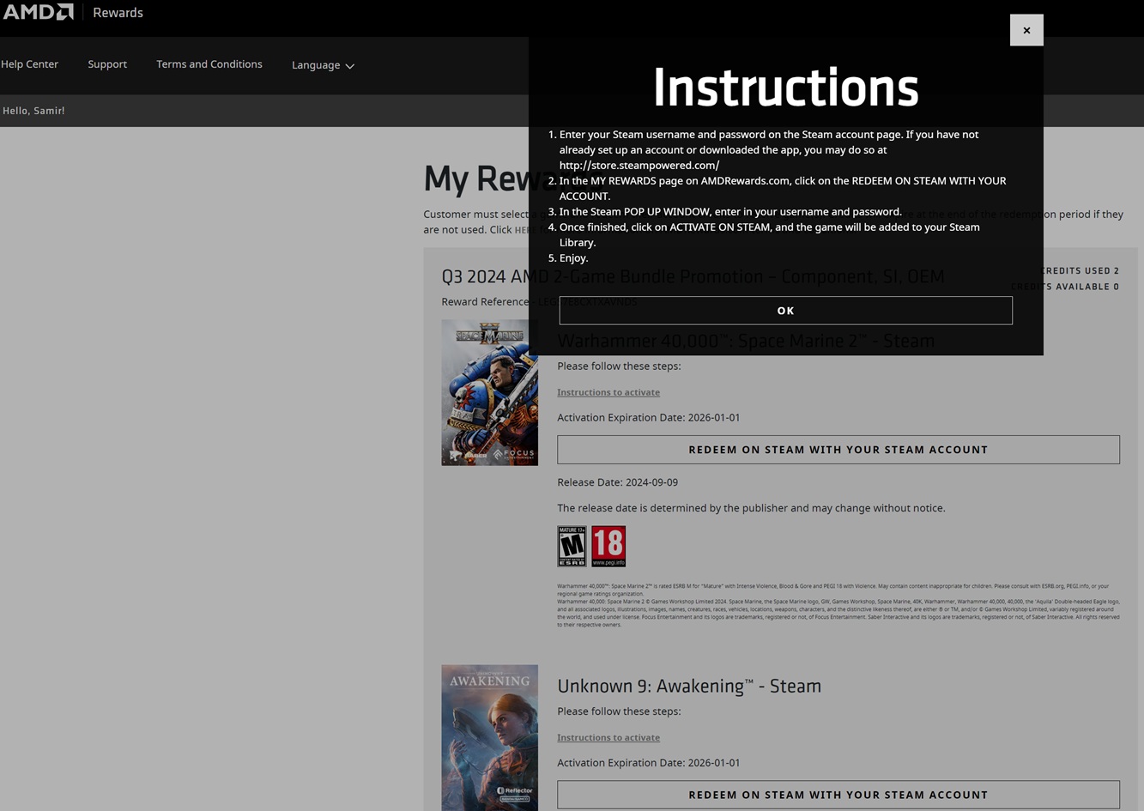
Task: Click the 'CREDITS AVAILABLE 0' label
Action: click(1065, 287)
